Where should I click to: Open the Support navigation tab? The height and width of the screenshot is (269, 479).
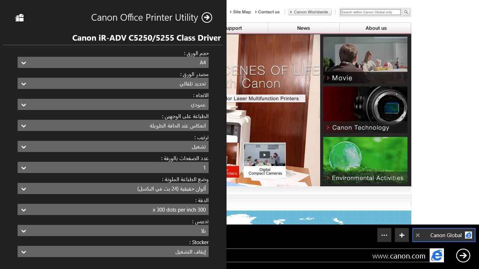[247, 28]
